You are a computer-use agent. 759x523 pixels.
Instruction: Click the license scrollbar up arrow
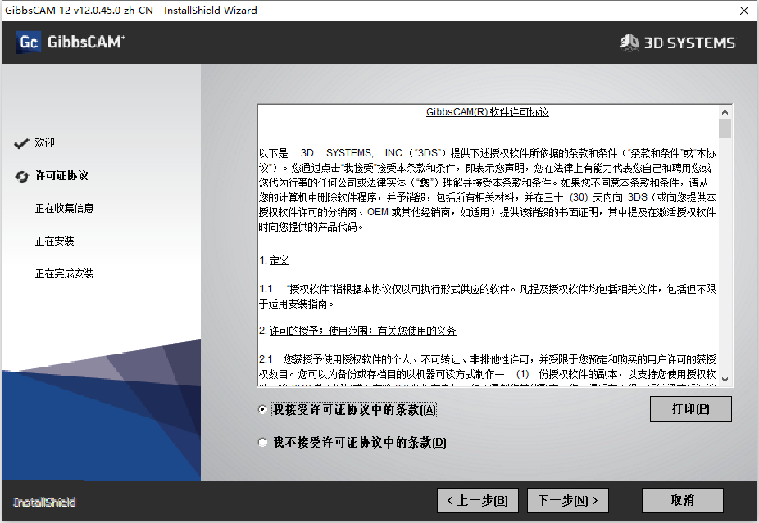pos(725,112)
